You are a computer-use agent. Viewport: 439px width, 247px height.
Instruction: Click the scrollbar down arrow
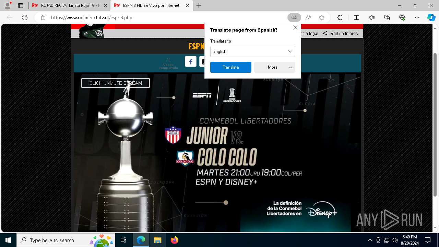click(435, 227)
